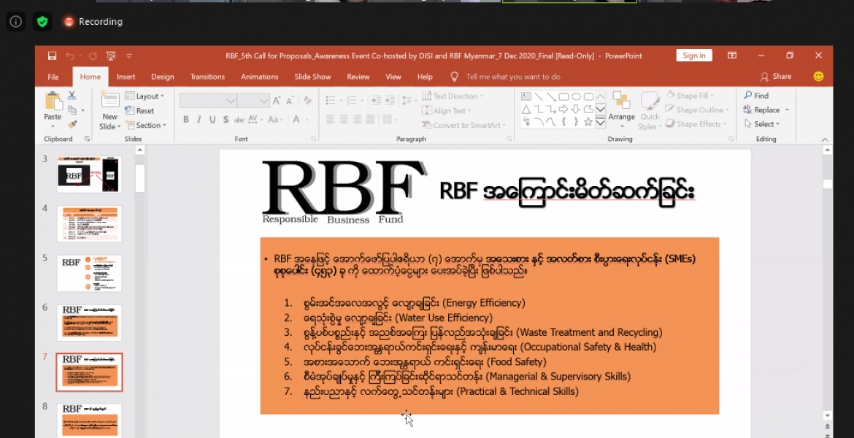Switch to the Design tab
Screen dimensions: 854x438
(x=163, y=77)
